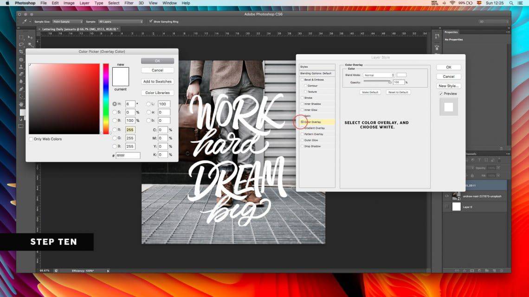Click Add to Swatches
This screenshot has width=529, height=297.
click(158, 82)
